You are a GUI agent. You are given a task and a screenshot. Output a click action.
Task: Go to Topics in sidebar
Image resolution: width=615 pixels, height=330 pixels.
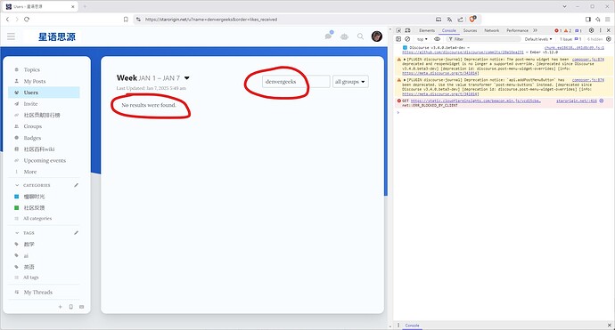tap(32, 69)
